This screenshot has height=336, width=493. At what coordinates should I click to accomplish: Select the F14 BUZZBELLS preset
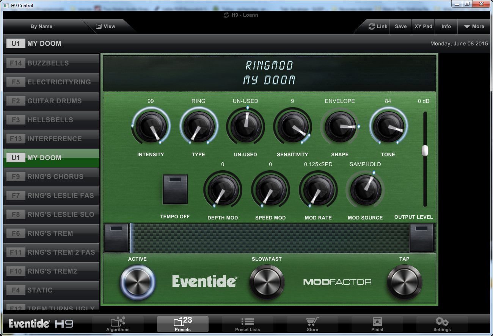coord(51,63)
